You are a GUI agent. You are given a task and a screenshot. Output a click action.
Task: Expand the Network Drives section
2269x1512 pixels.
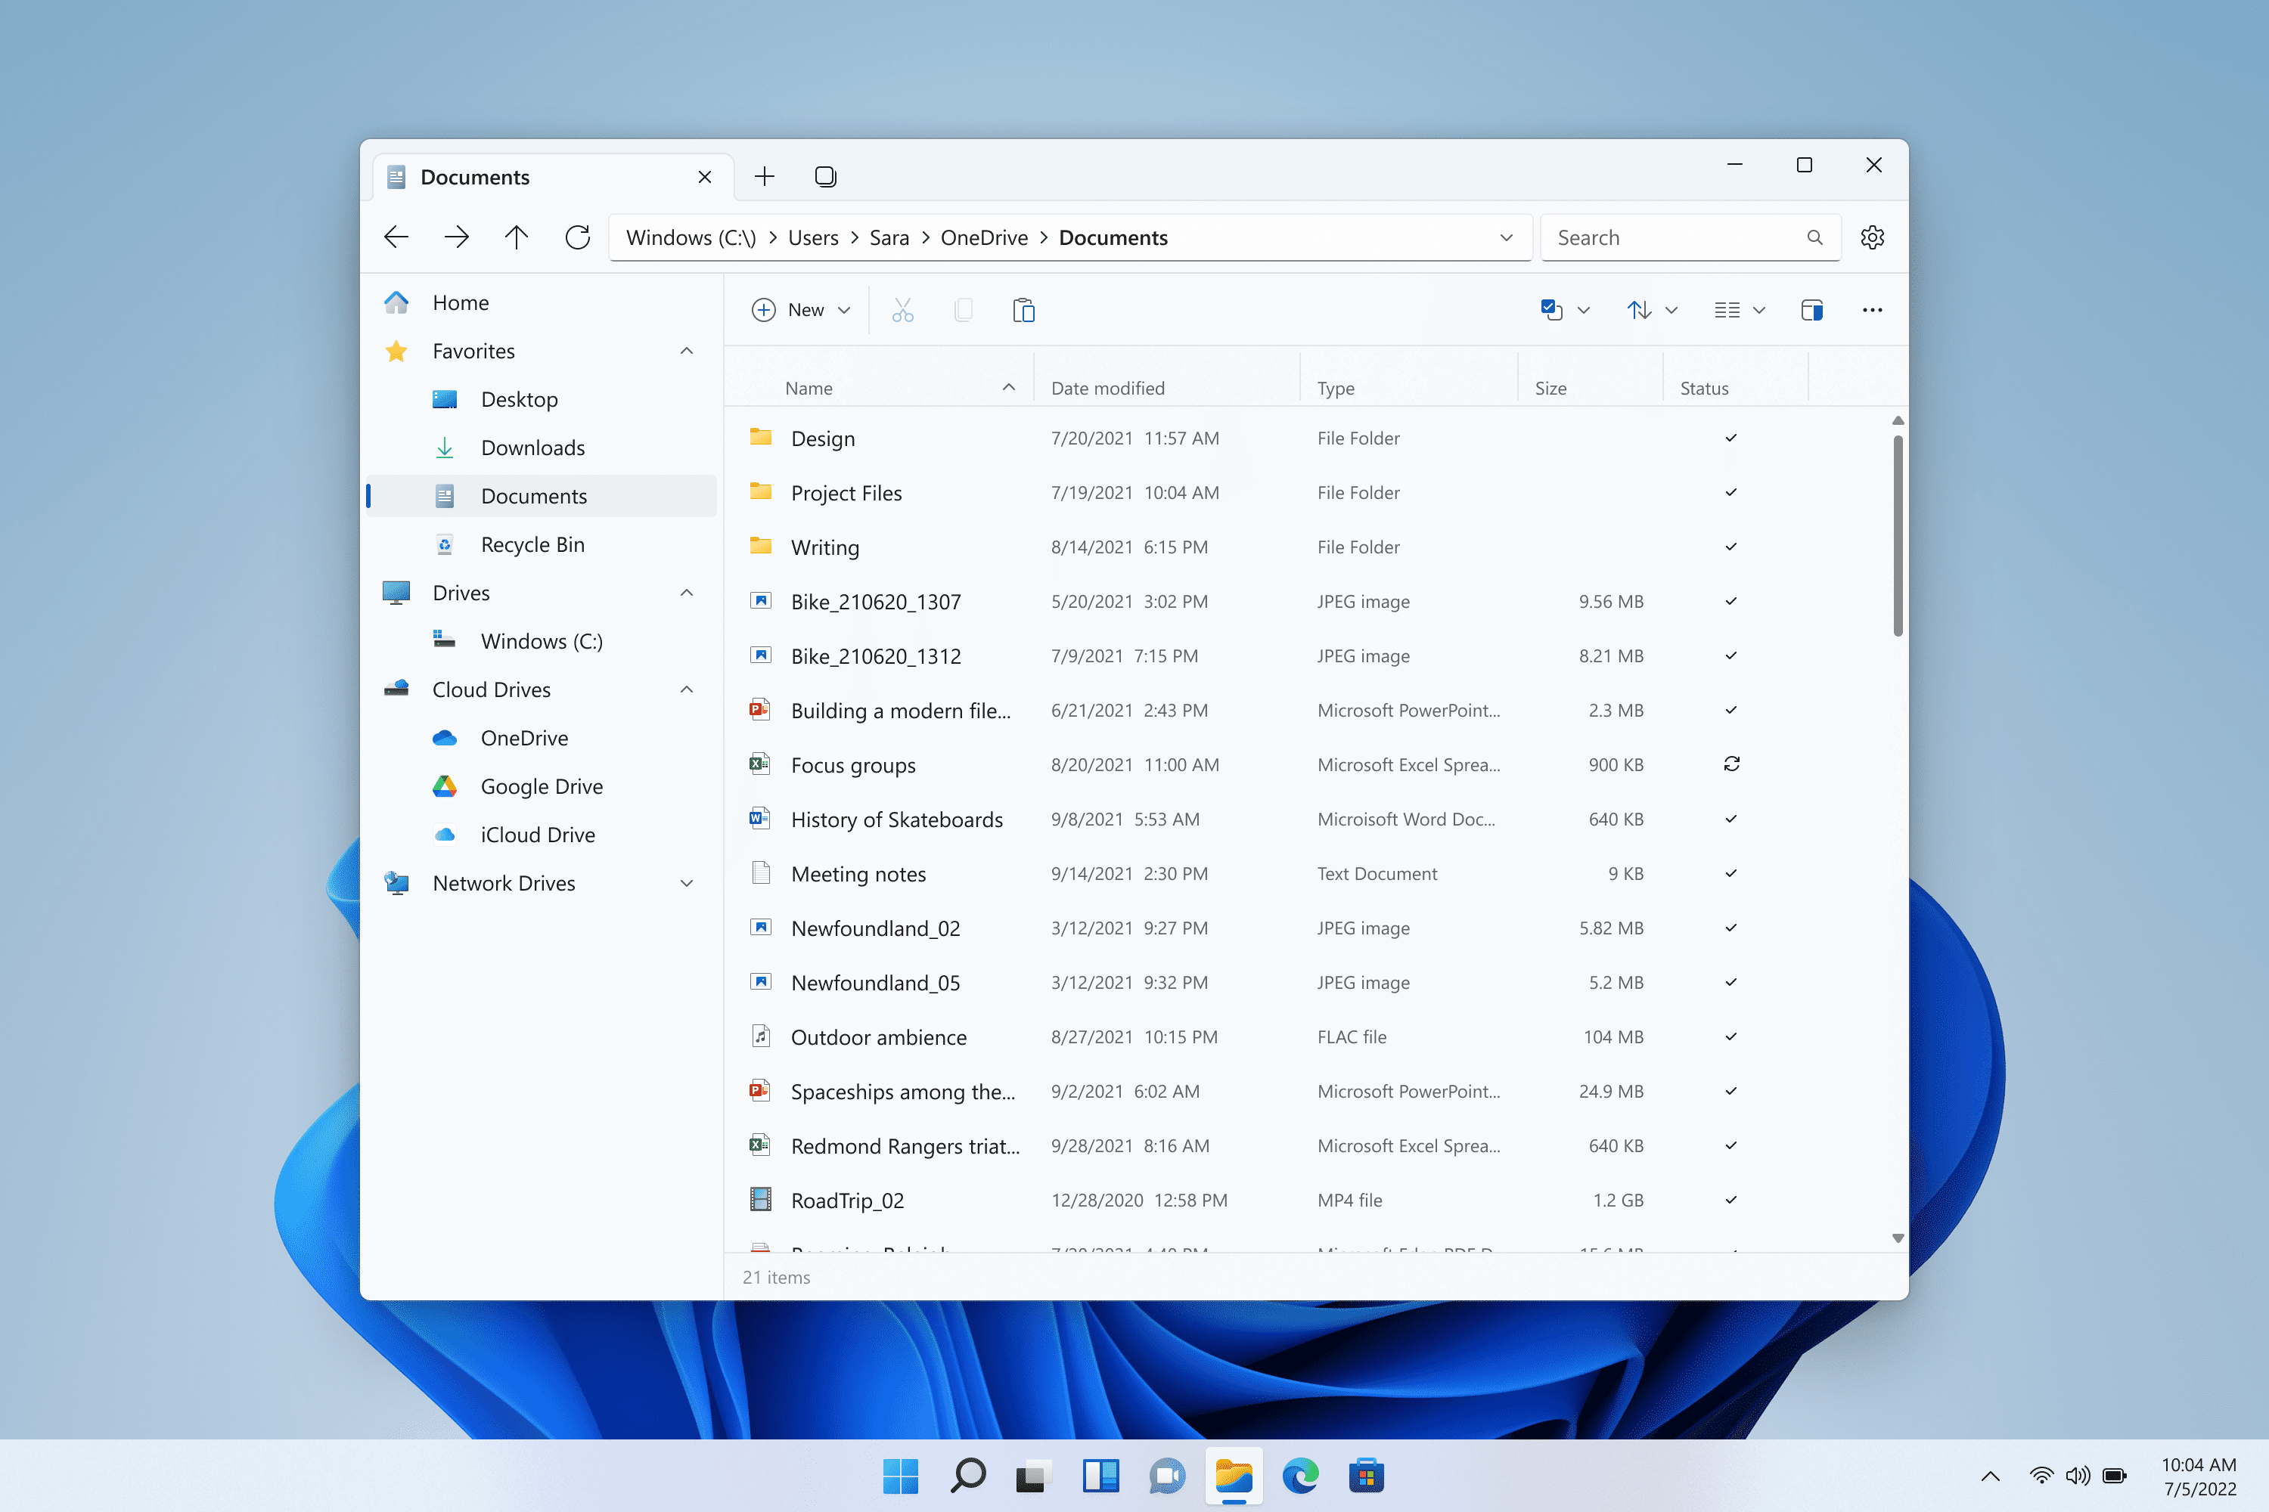684,881
